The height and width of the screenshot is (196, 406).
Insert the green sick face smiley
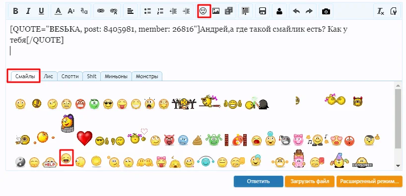(x=94, y=104)
